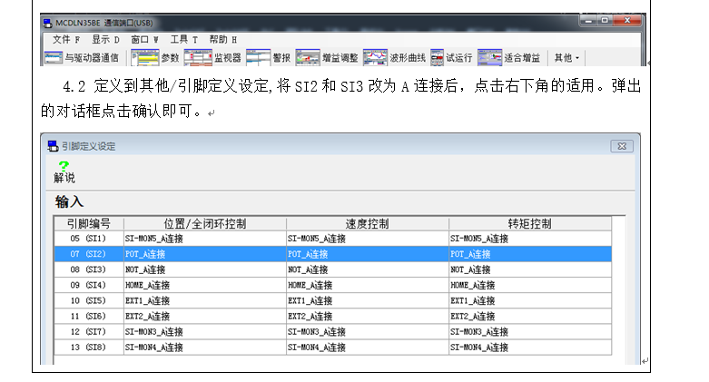Viewport: 709px width, 382px height.
Task: Open the 参数 parameters toolbar icon
Action: point(144,58)
